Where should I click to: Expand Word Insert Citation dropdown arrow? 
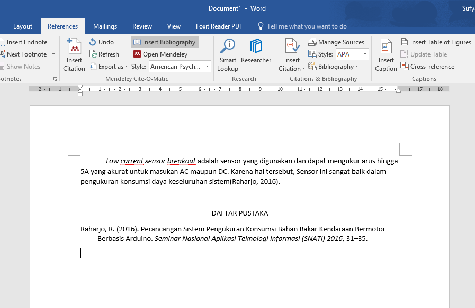[x=303, y=69]
